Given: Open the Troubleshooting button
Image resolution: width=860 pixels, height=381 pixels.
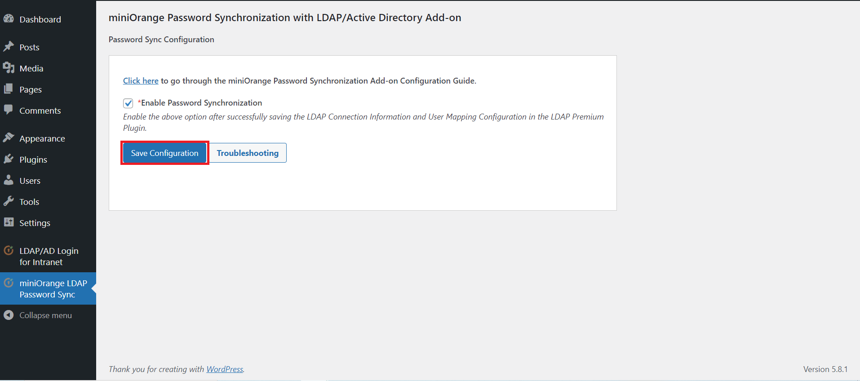Looking at the screenshot, I should (x=248, y=153).
